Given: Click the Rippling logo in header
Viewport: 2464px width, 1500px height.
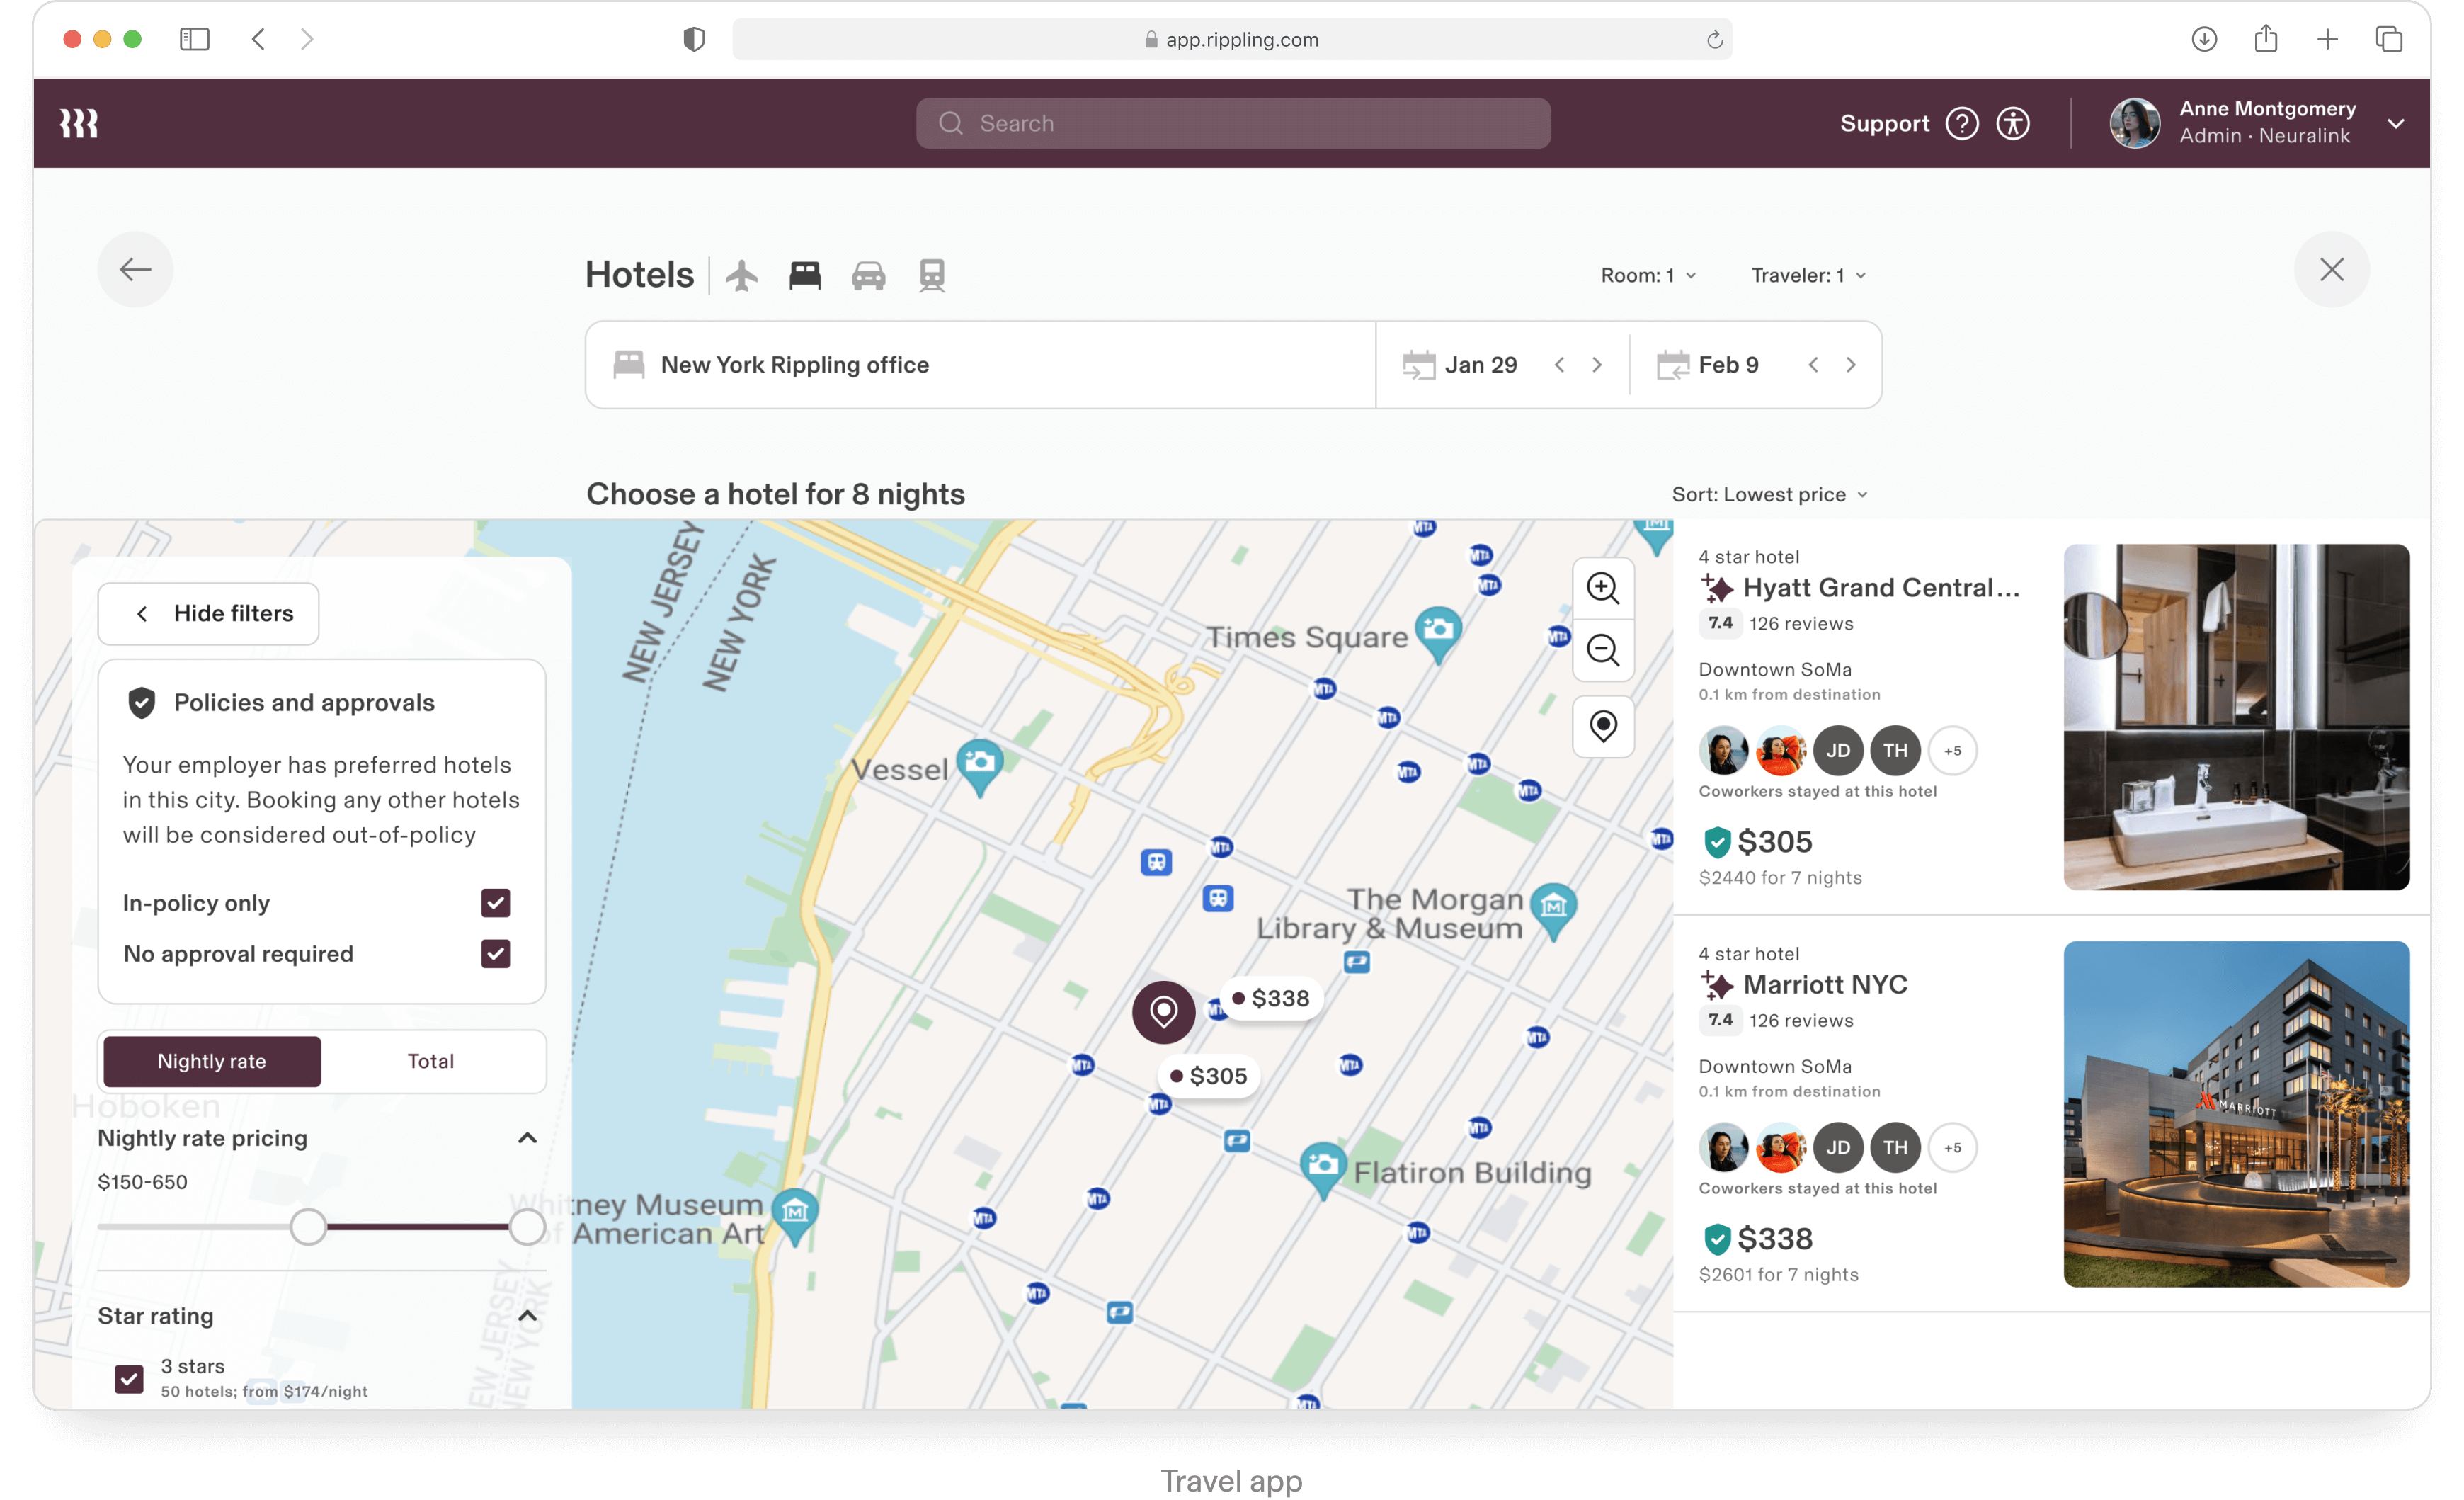Looking at the screenshot, I should (79, 123).
